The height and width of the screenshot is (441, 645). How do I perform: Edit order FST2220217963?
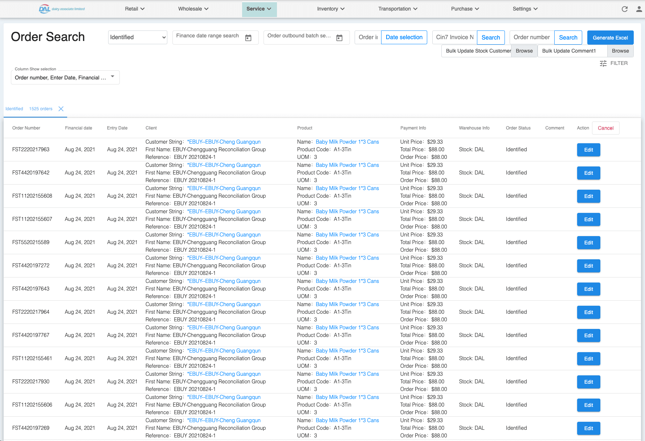(x=588, y=150)
